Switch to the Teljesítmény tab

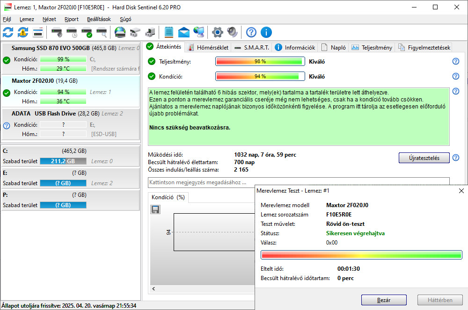pyautogui.click(x=372, y=47)
